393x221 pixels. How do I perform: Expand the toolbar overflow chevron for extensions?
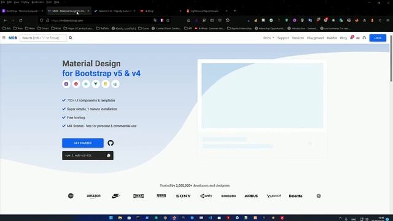[380, 20]
